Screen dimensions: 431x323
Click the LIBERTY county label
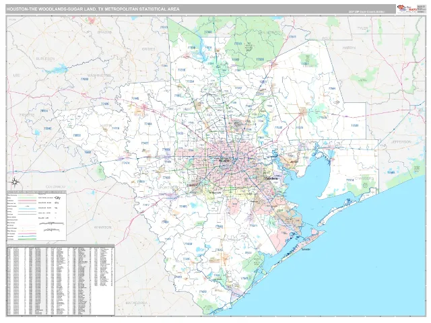310,66
